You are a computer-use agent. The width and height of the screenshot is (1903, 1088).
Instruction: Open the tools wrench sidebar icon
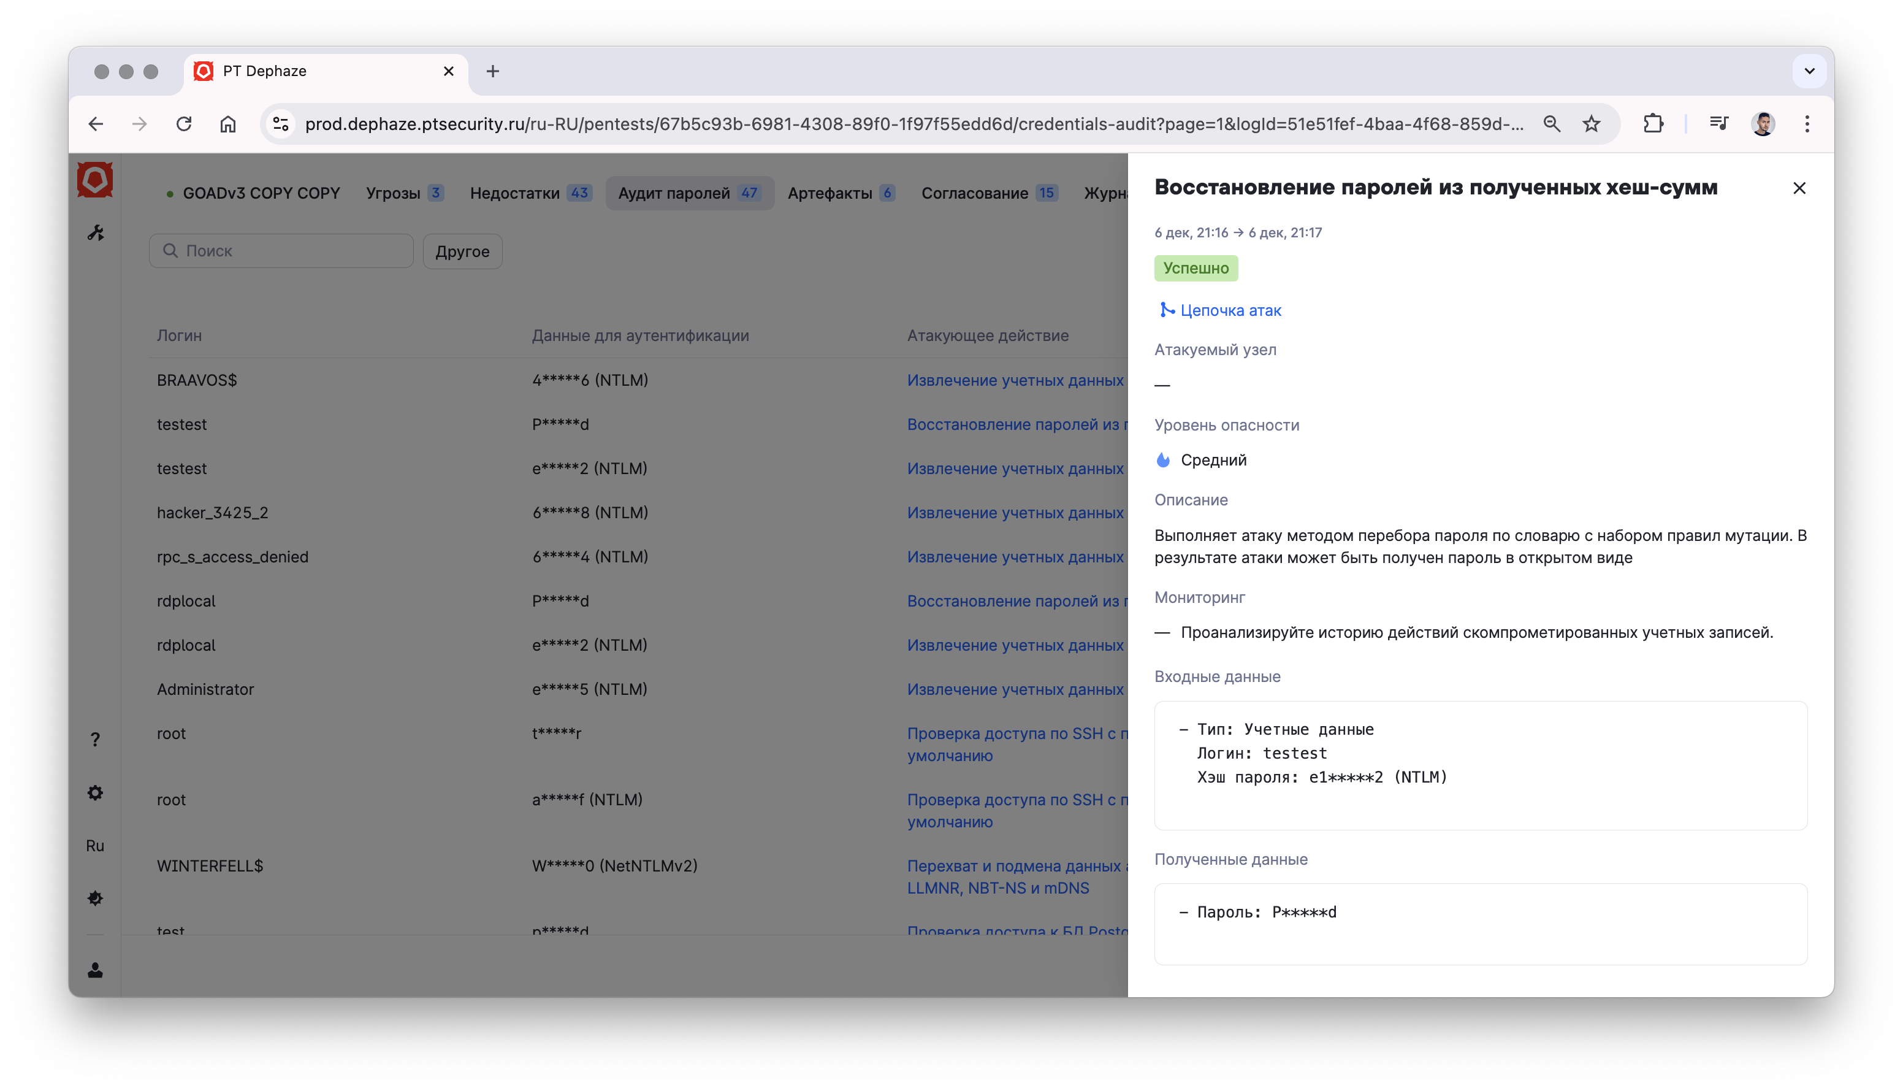pyautogui.click(x=96, y=233)
